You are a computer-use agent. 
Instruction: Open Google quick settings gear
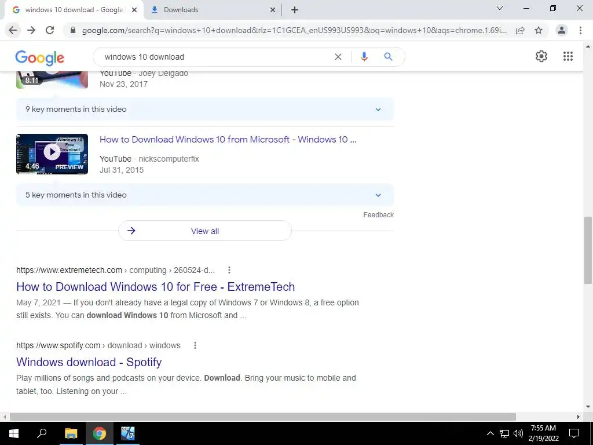point(541,56)
